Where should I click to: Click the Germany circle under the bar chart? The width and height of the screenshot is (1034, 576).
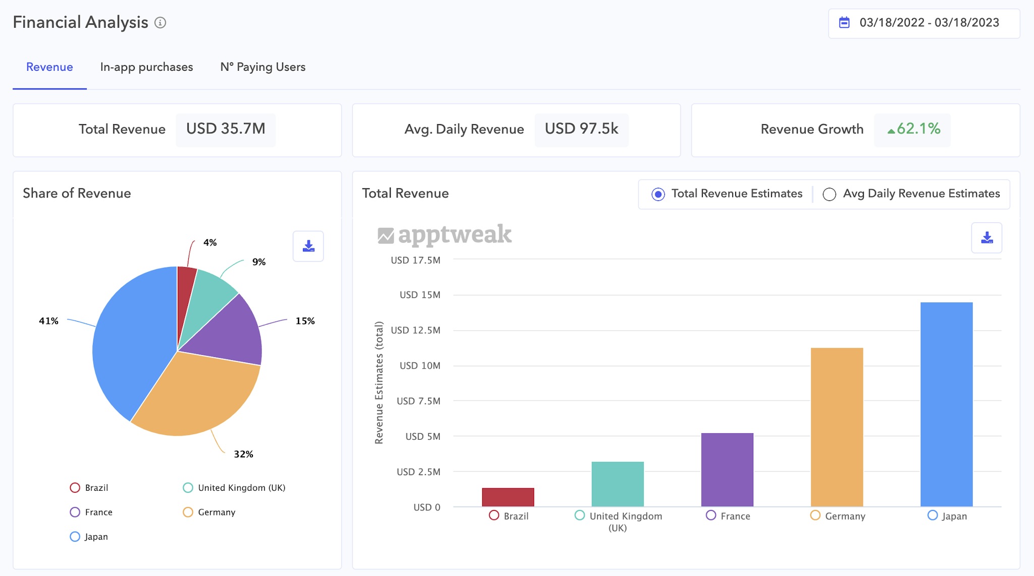click(x=814, y=515)
